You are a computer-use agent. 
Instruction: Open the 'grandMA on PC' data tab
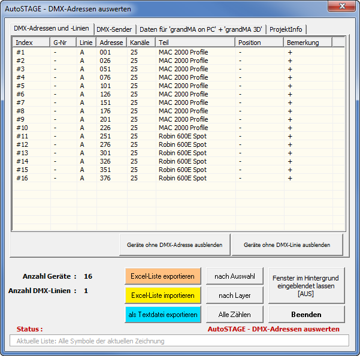(x=201, y=29)
